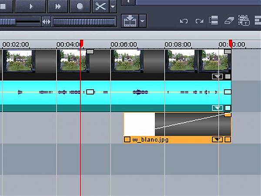The image size is (261, 196).
Task: Click the audio volume handle near the playhead
Action: point(90,92)
